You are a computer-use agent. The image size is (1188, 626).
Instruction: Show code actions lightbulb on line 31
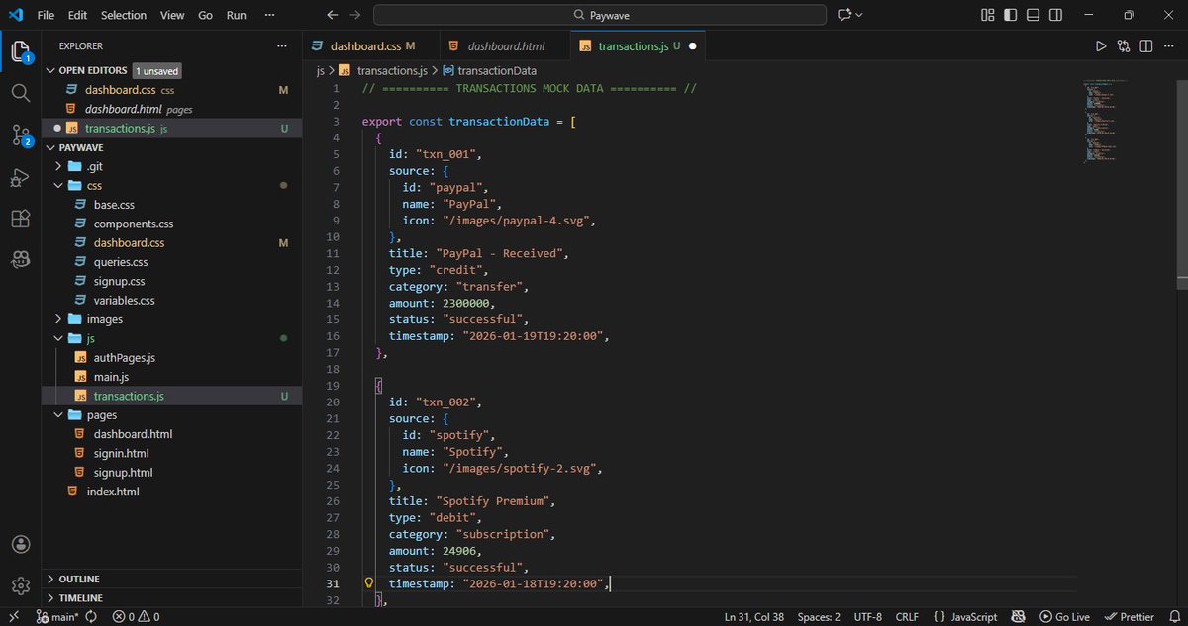click(x=369, y=583)
